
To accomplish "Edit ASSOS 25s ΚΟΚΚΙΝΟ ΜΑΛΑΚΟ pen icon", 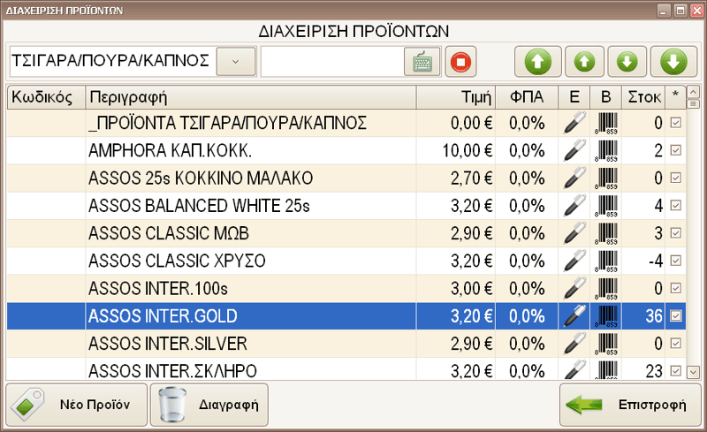I will [x=574, y=178].
